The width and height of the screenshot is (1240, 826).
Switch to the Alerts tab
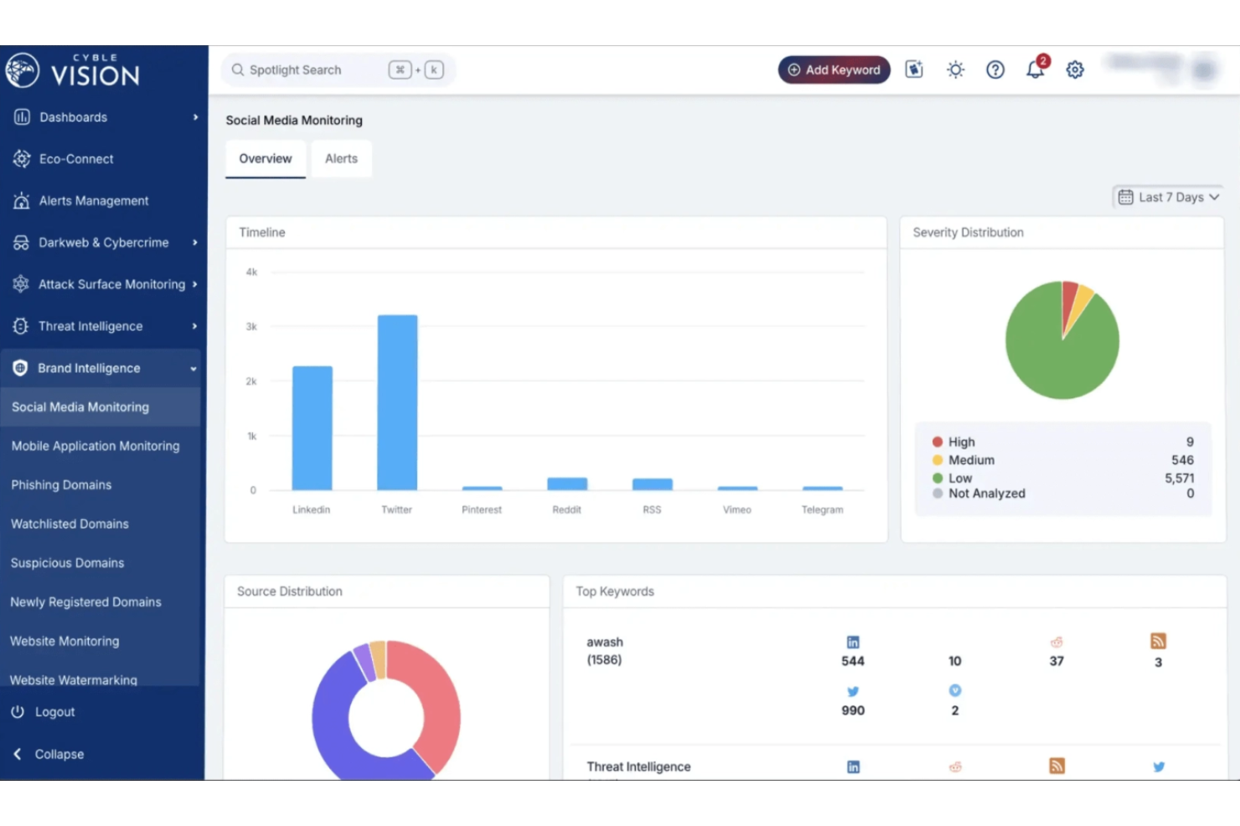[x=341, y=159]
